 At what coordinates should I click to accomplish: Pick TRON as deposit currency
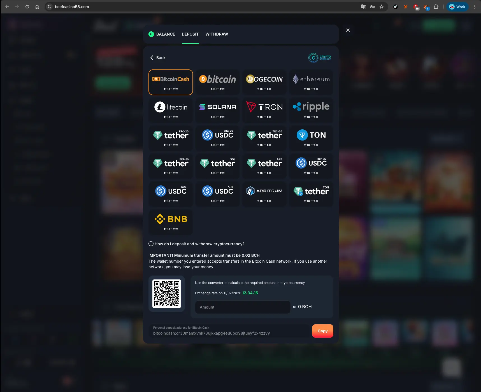coord(264,110)
